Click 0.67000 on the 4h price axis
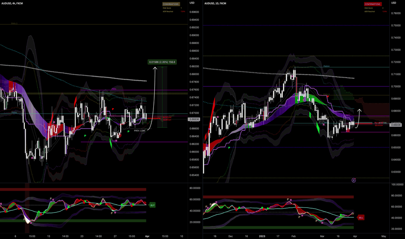The height and width of the screenshot is (239, 405). coord(194,113)
